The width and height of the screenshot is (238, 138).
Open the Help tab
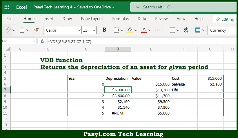click(x=199, y=19)
